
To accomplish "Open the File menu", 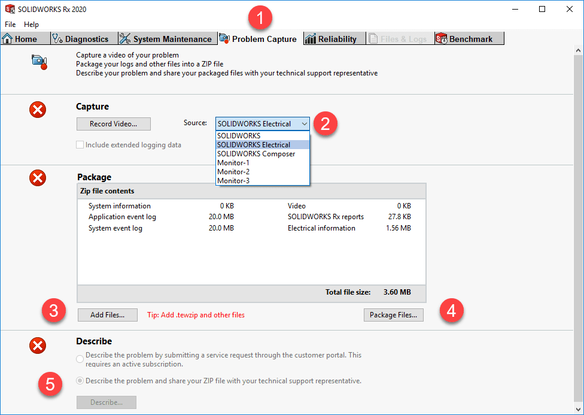I will click(10, 24).
